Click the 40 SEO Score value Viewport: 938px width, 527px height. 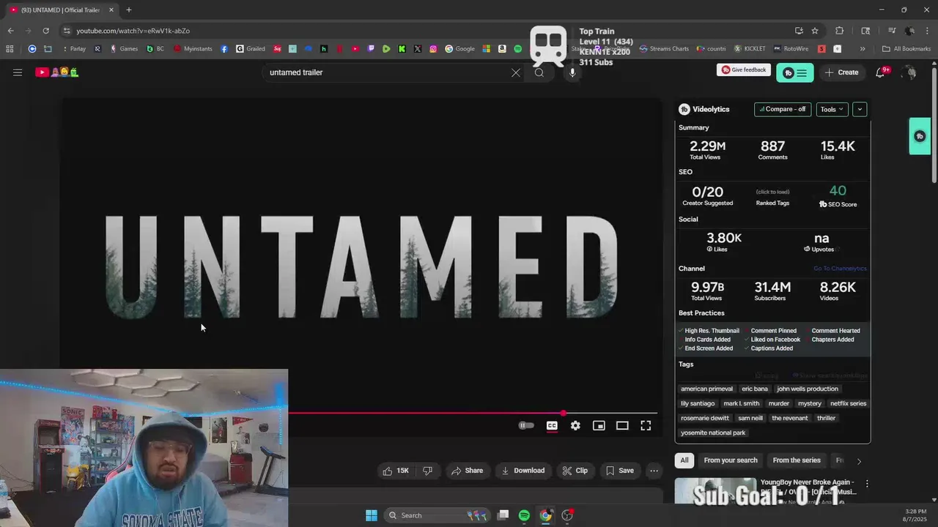[x=838, y=191]
